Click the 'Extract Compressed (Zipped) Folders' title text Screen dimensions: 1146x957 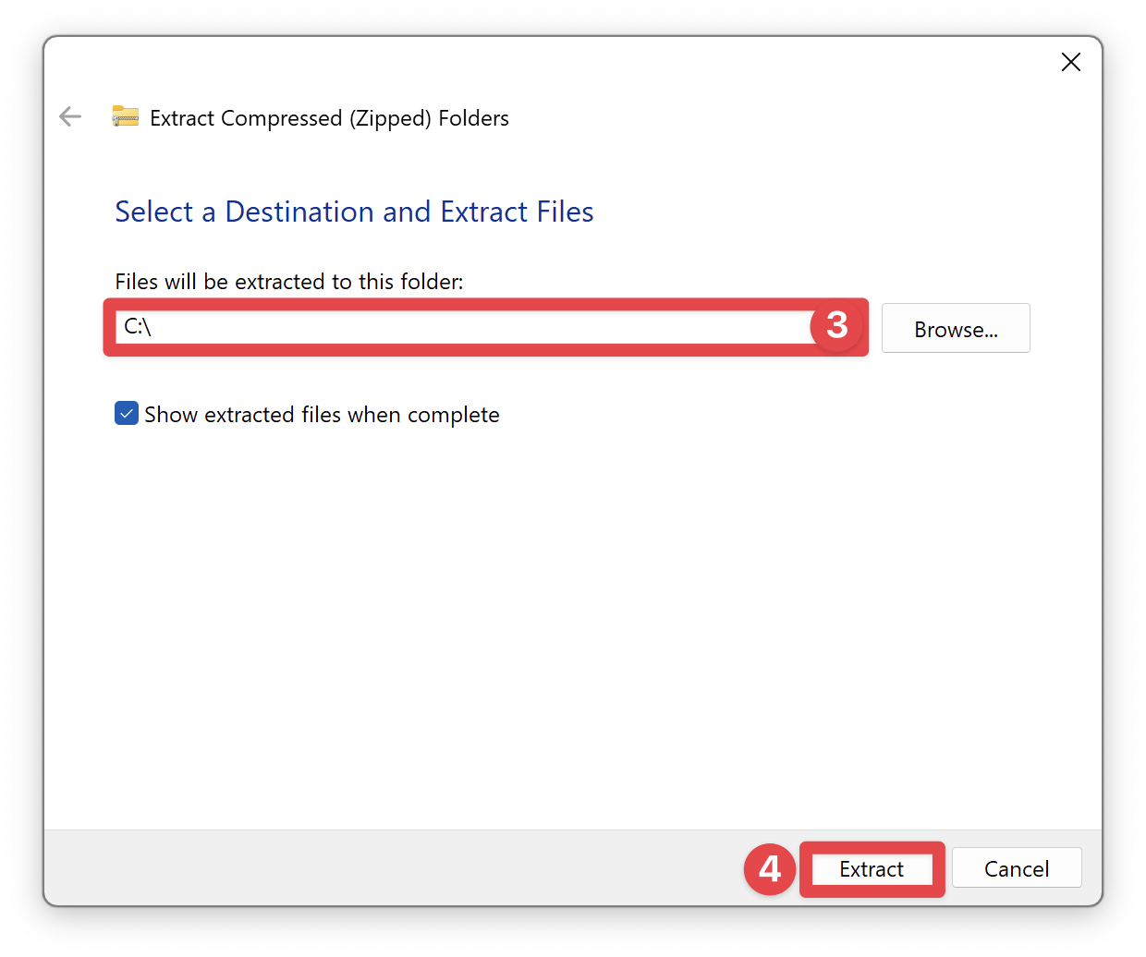click(329, 118)
